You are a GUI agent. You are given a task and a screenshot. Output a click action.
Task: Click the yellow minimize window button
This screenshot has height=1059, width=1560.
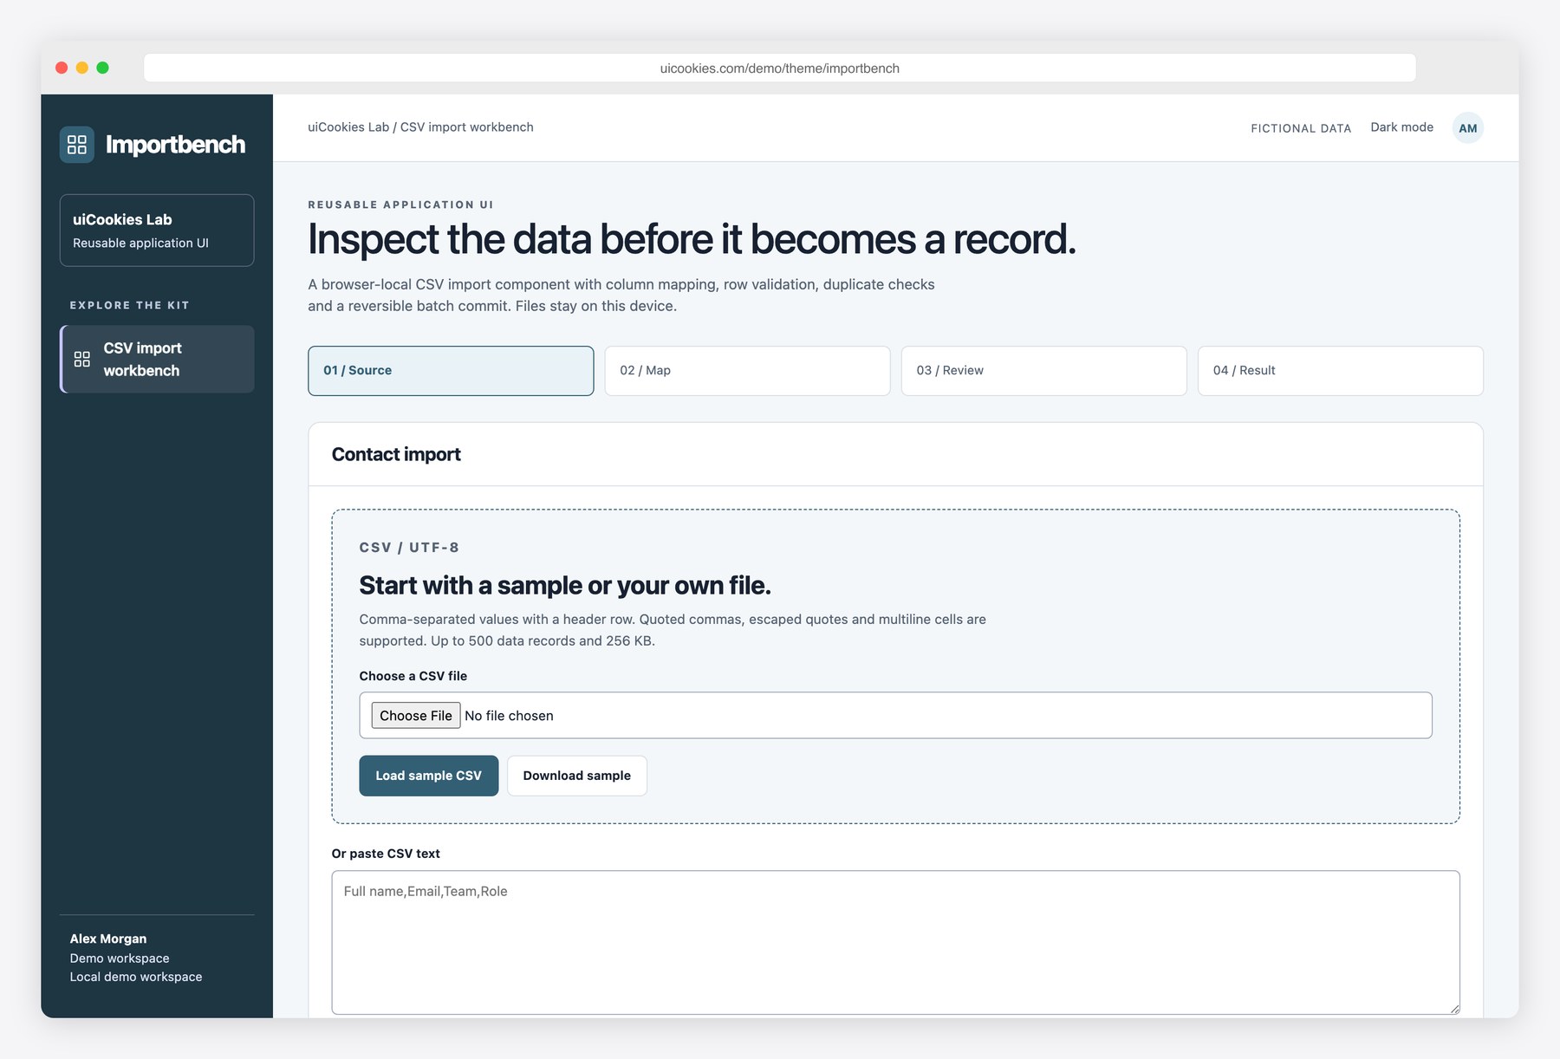82,68
